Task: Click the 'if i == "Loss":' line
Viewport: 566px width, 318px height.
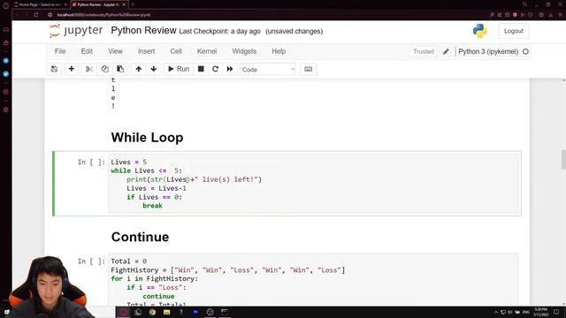Action: [157, 287]
